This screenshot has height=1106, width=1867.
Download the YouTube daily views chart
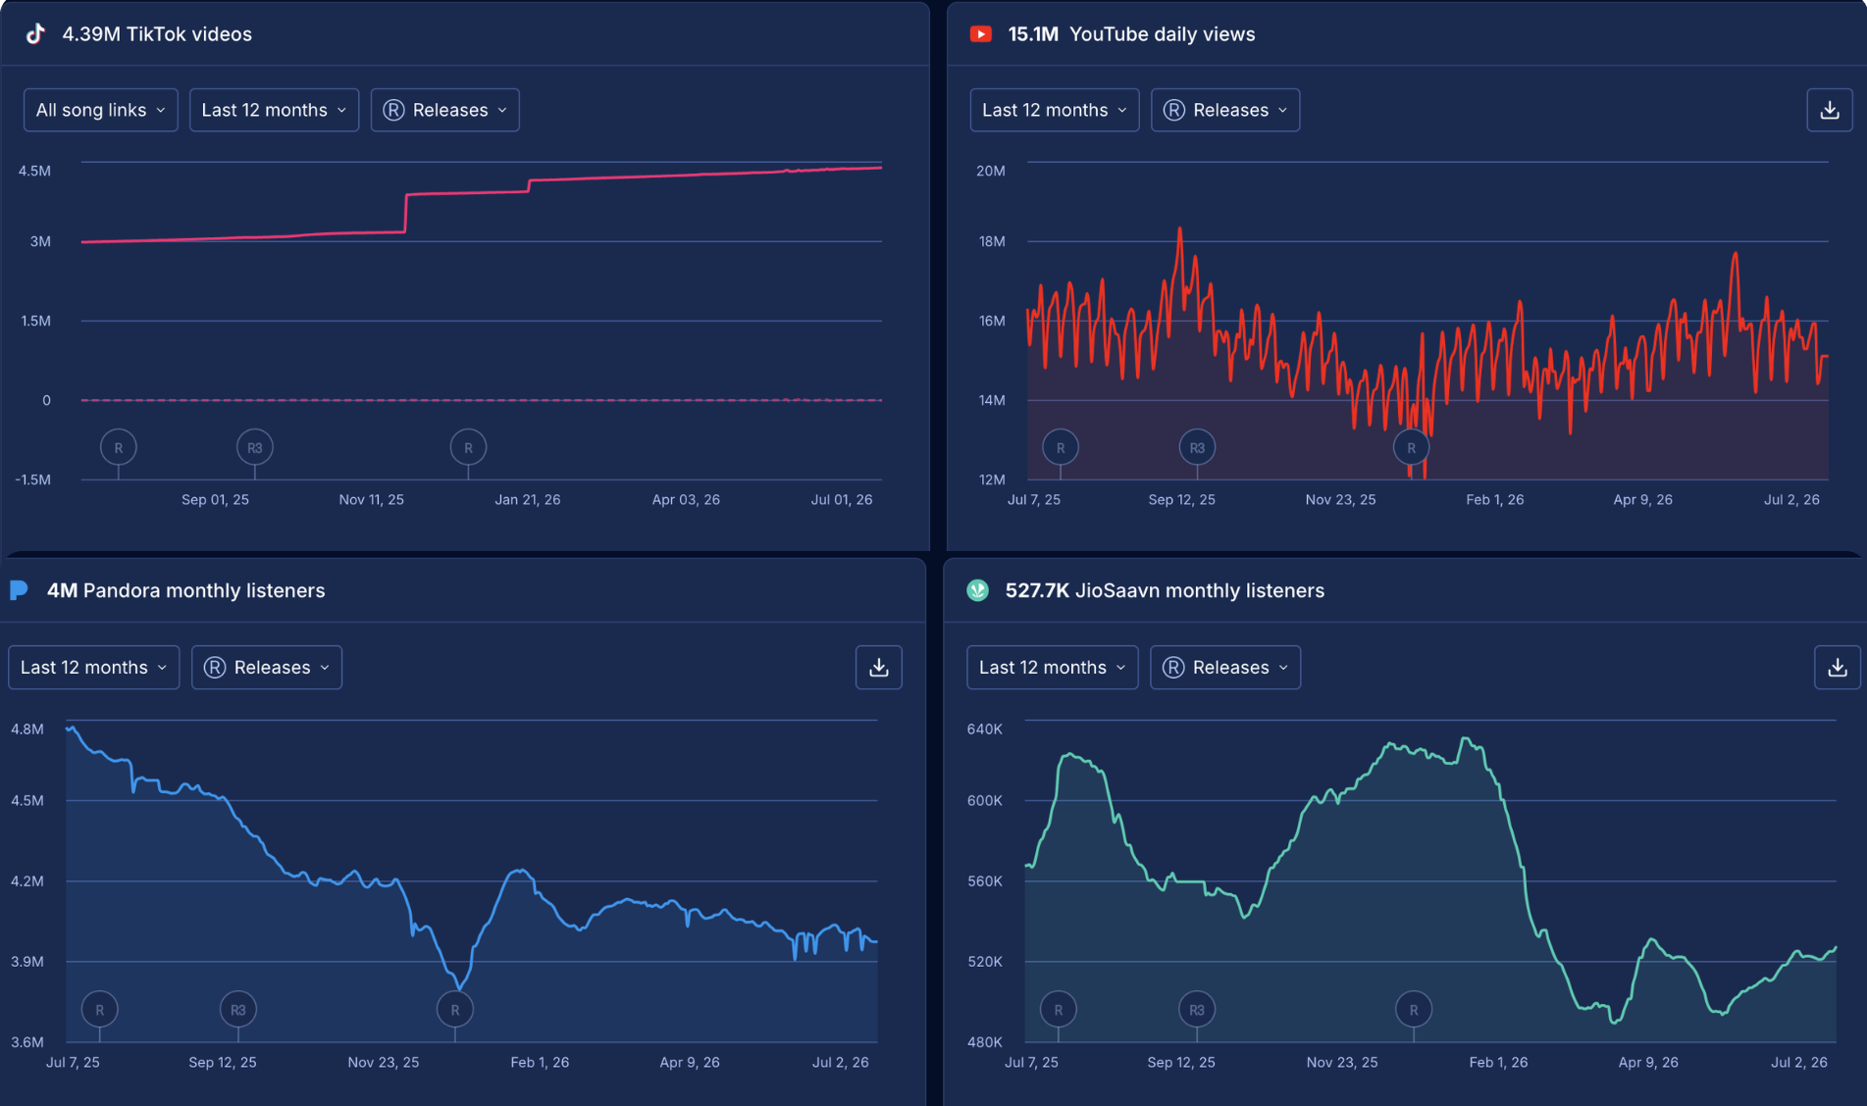pyautogui.click(x=1829, y=110)
